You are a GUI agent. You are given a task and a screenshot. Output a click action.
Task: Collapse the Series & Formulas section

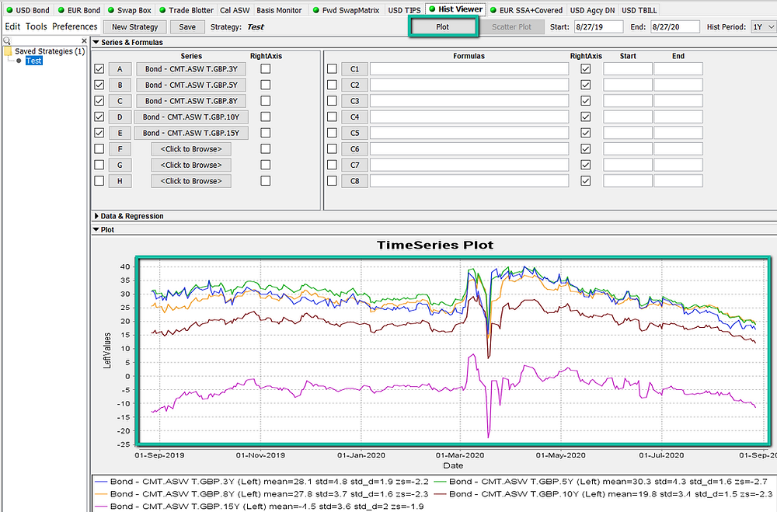click(x=96, y=43)
